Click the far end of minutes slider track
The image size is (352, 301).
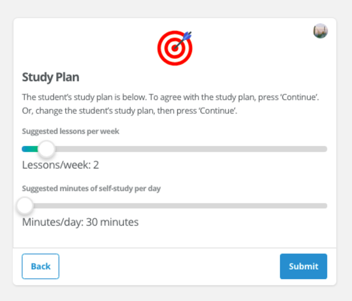pyautogui.click(x=324, y=206)
